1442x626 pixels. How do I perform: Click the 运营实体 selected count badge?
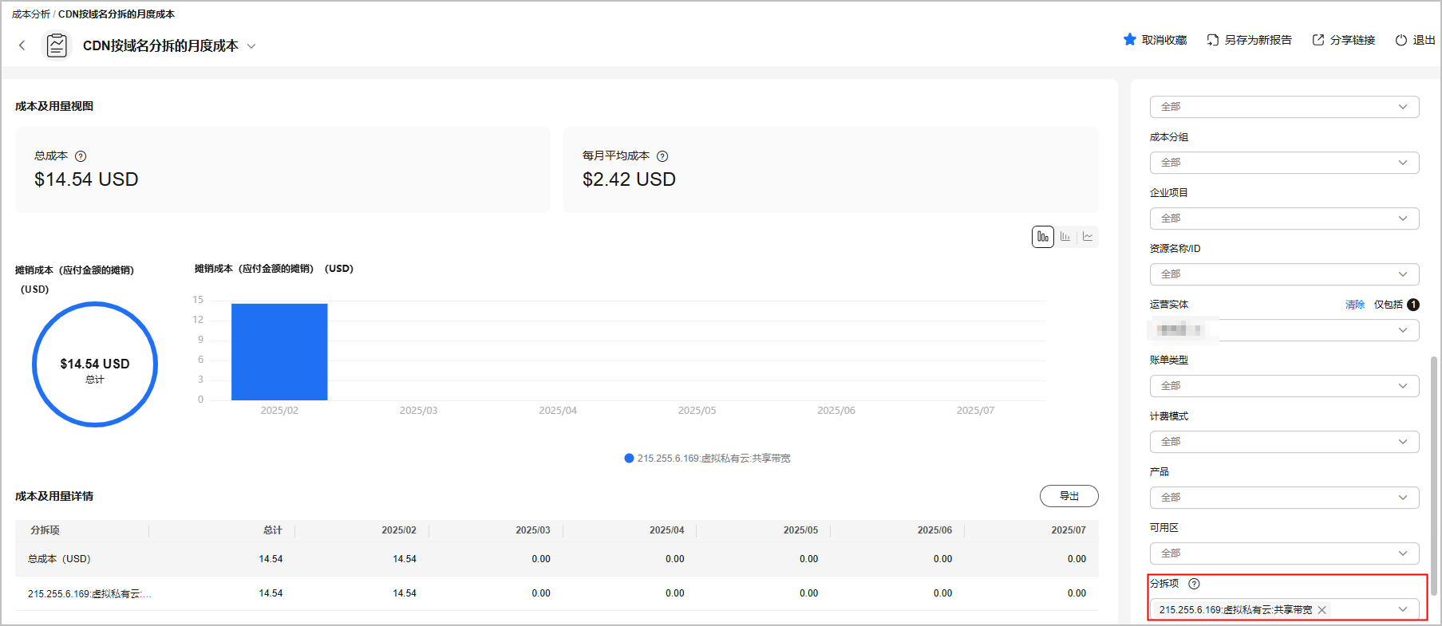click(1412, 305)
